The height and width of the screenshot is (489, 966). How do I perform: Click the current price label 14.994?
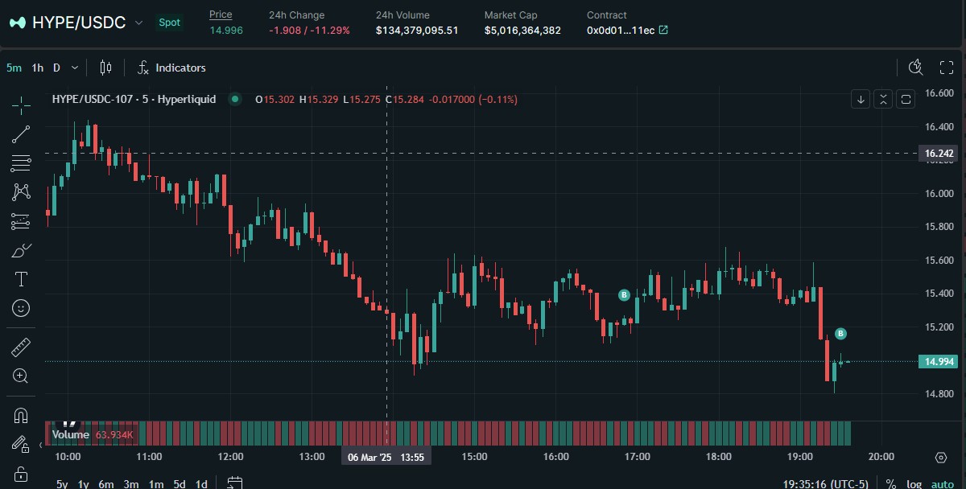939,362
